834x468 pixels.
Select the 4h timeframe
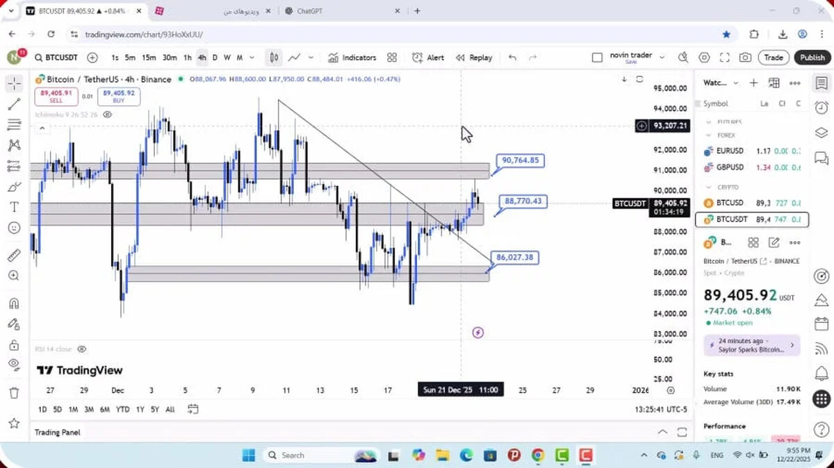pos(202,58)
